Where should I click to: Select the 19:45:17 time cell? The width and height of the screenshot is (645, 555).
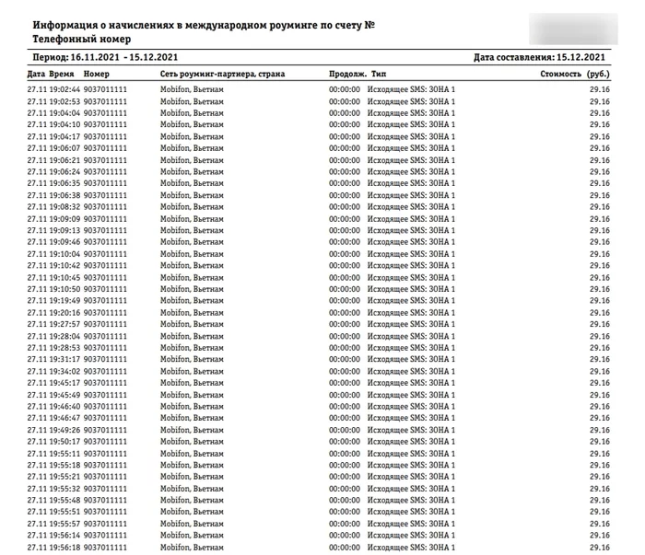click(64, 383)
